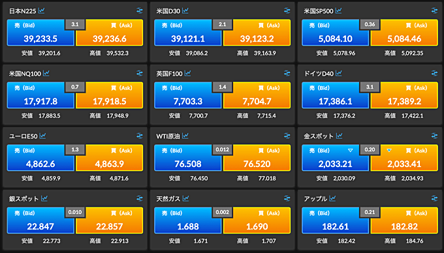The image size is (444, 253).
Task: Sell アップル at Bid 182.61
Action: click(335, 220)
